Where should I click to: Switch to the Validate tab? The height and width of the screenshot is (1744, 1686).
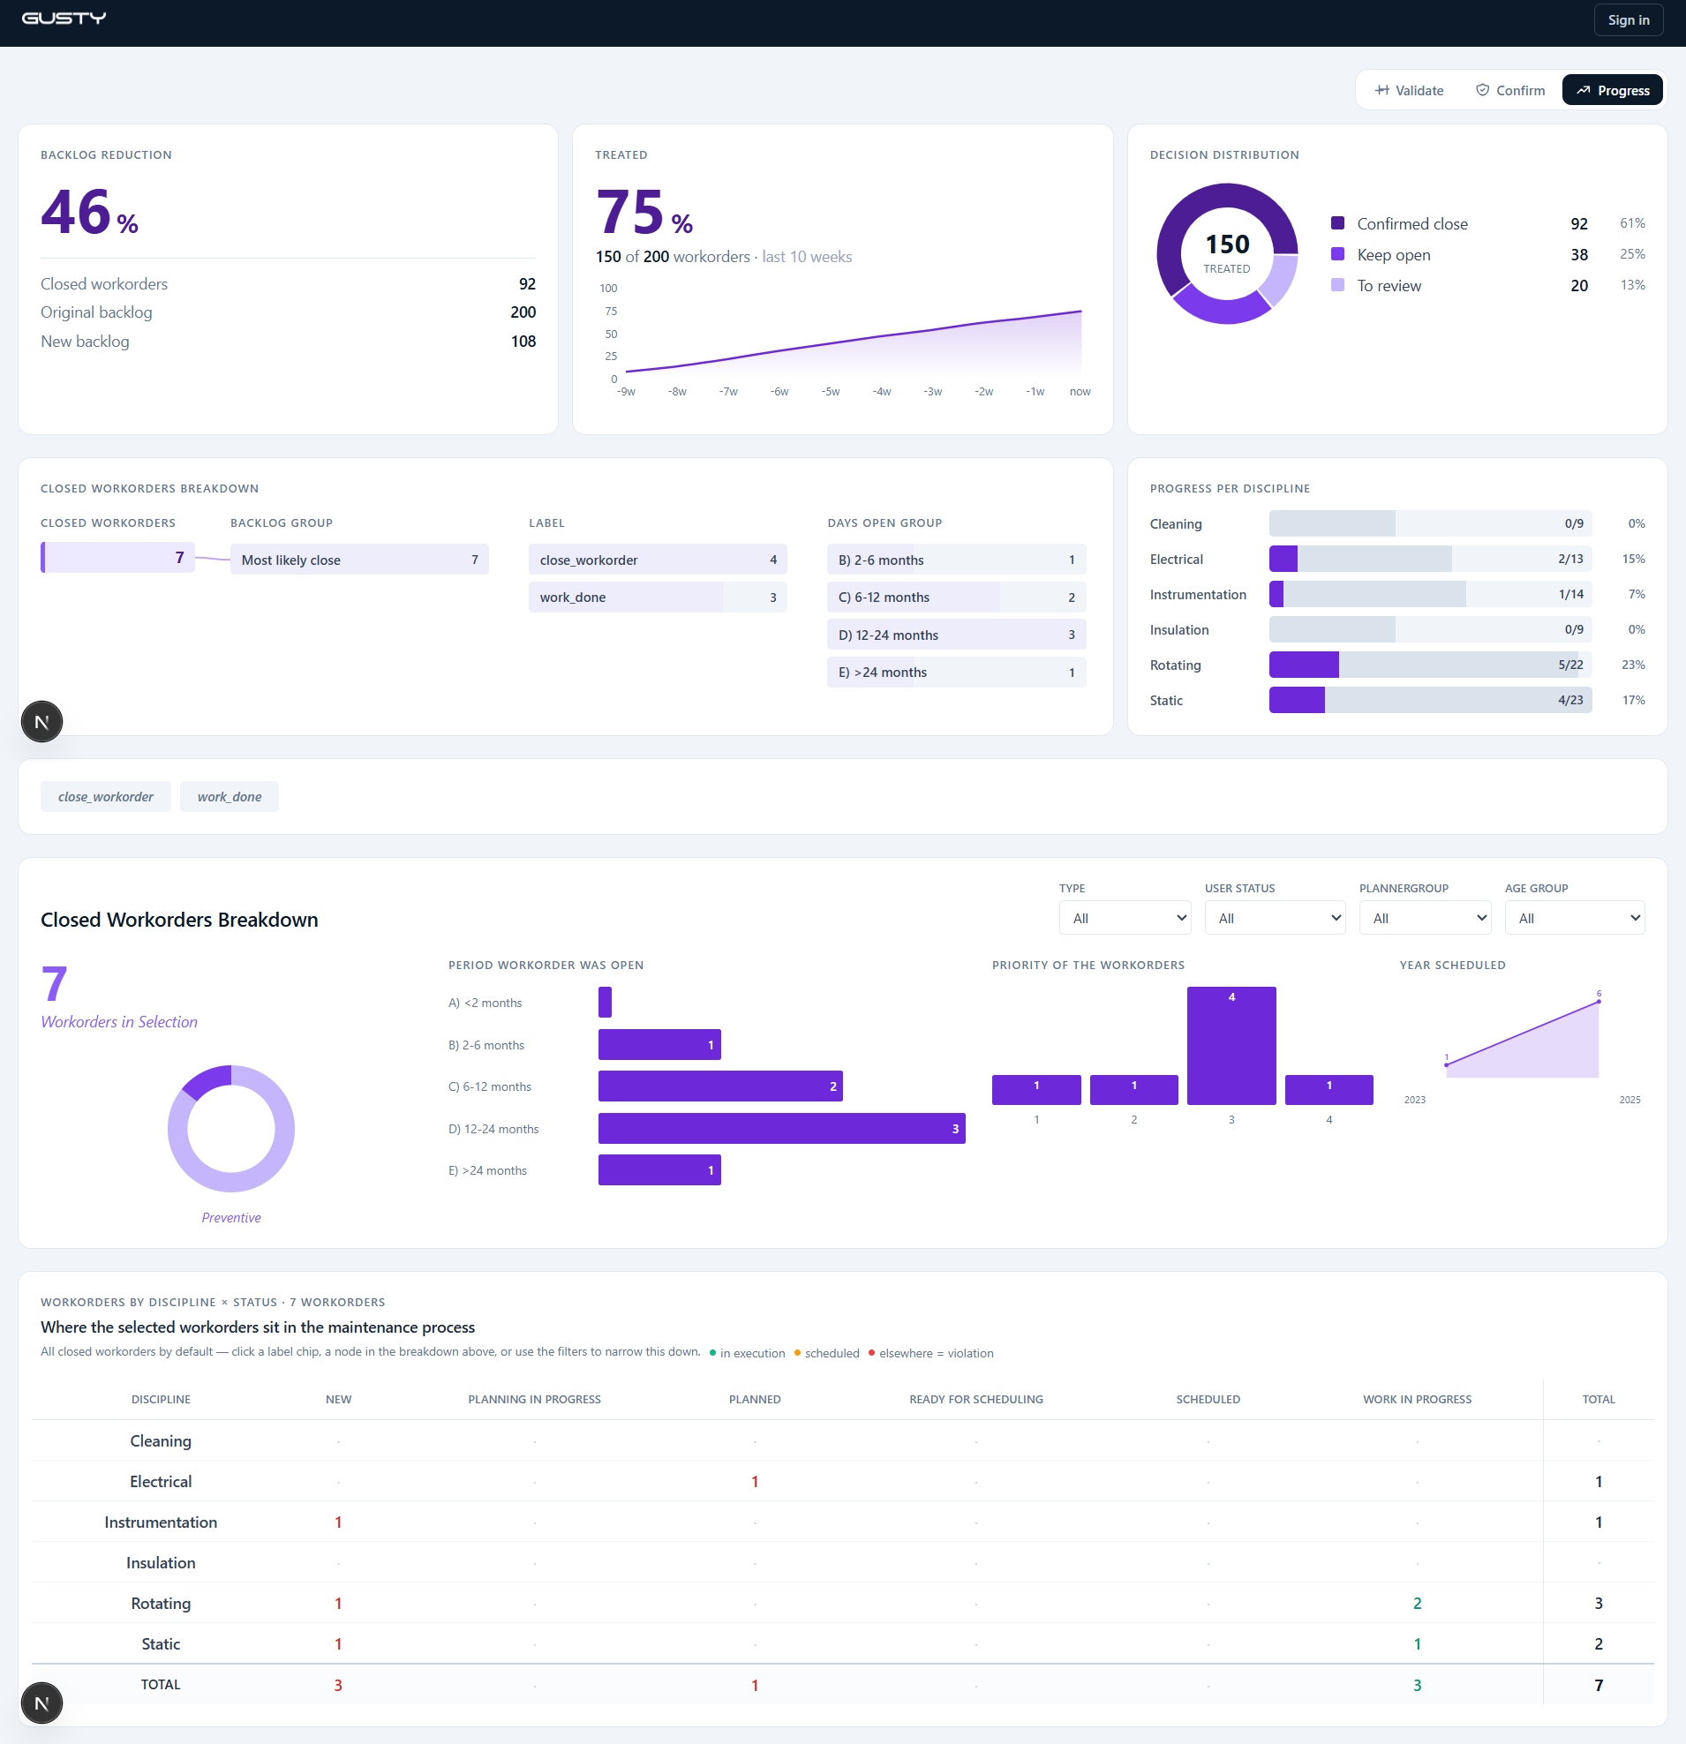(x=1410, y=91)
